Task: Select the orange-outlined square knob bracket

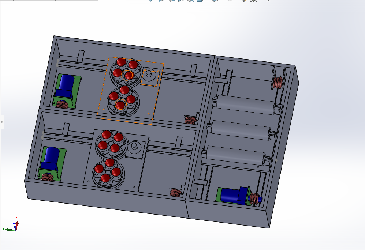Action: pos(150,77)
